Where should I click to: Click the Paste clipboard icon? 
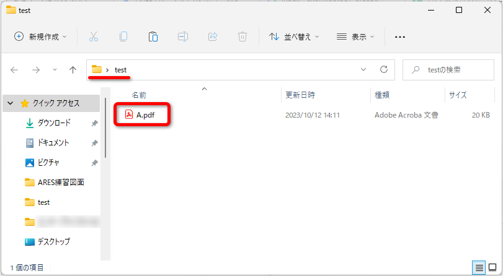153,37
